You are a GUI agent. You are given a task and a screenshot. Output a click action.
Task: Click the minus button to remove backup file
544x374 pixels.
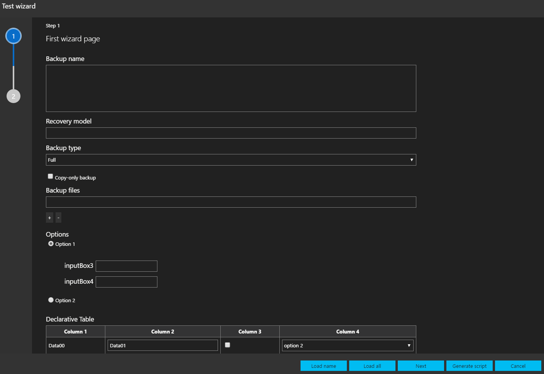58,218
